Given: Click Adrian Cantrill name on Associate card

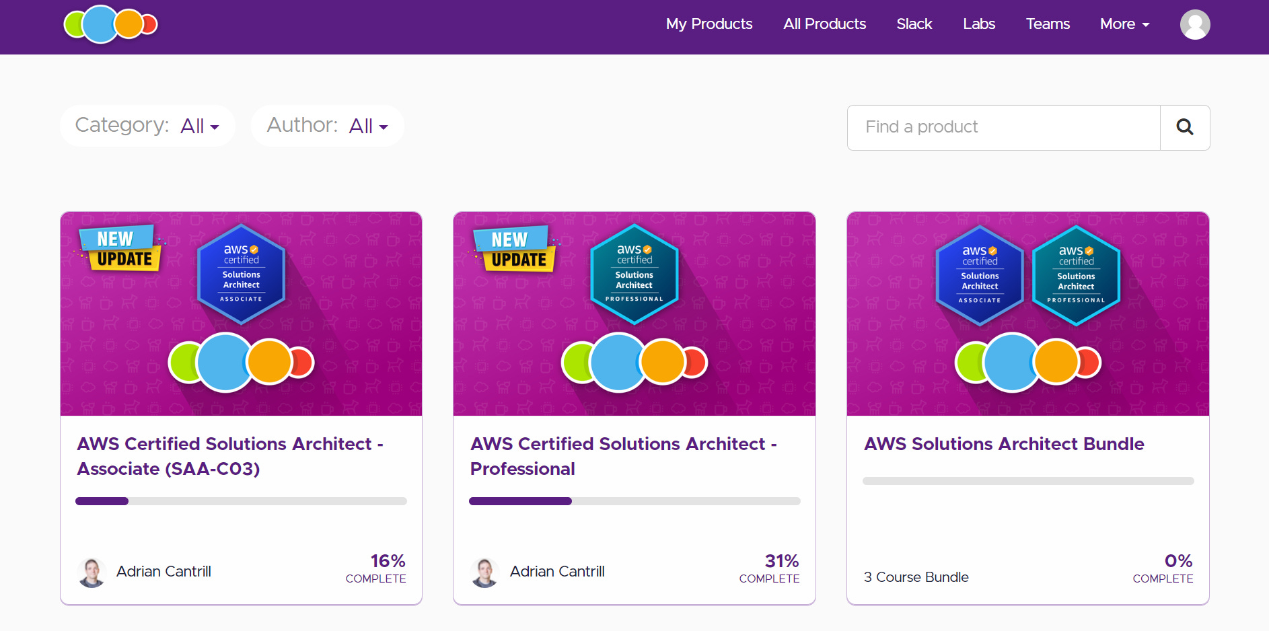Looking at the screenshot, I should pyautogui.click(x=164, y=572).
